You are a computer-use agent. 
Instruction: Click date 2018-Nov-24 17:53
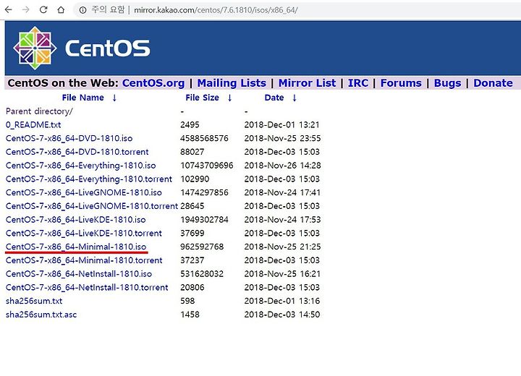282,220
